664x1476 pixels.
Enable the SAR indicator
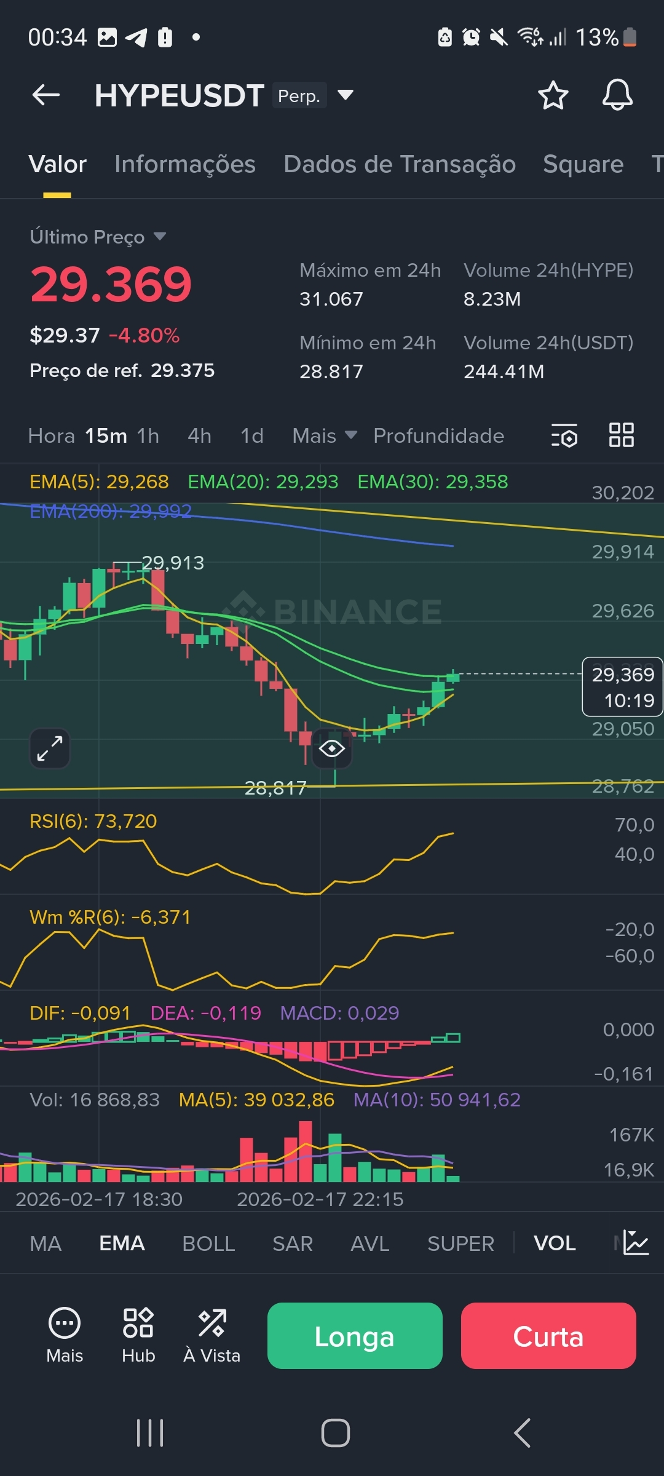293,1244
